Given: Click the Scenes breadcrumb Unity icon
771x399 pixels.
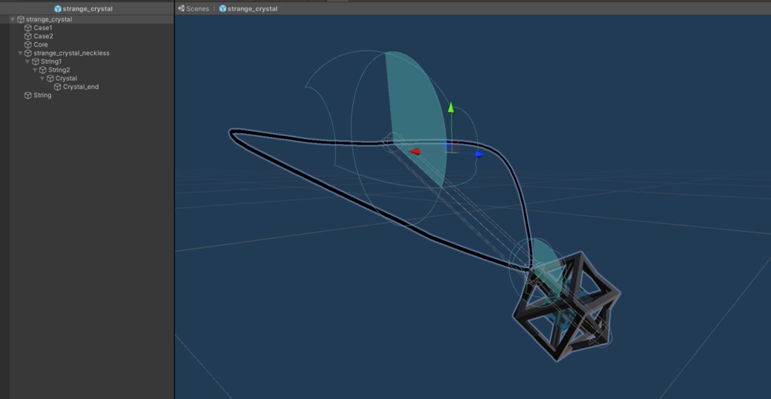Looking at the screenshot, I should [x=181, y=8].
